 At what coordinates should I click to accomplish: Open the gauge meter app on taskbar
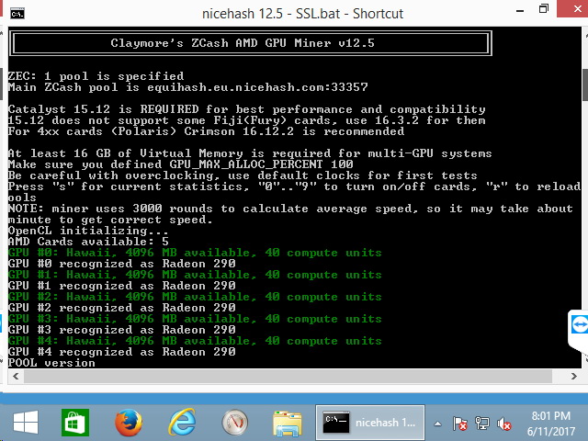pos(235,423)
